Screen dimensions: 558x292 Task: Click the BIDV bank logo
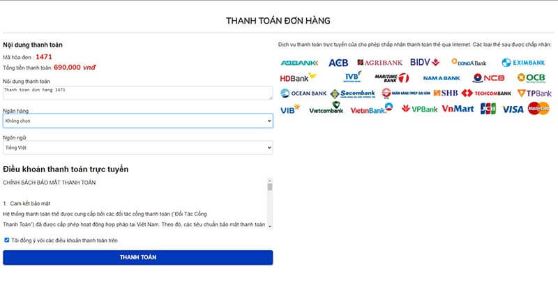point(425,62)
